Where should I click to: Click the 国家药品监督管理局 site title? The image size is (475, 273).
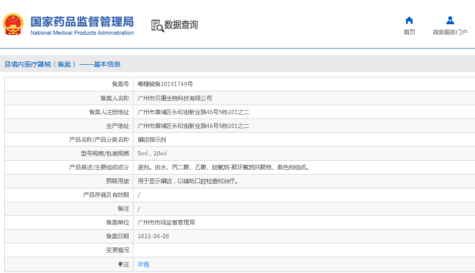(x=82, y=21)
